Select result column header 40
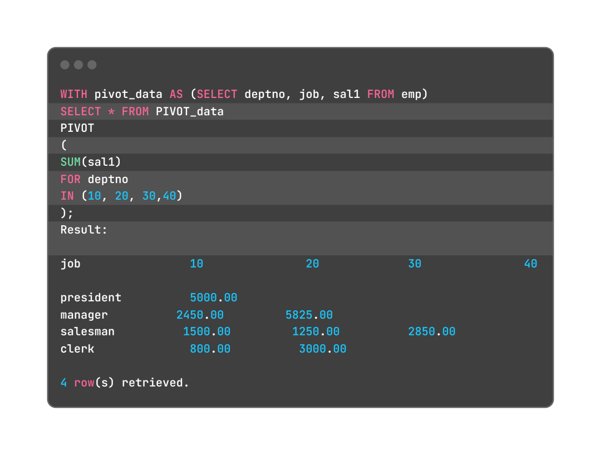This screenshot has width=601, height=455. pos(530,264)
